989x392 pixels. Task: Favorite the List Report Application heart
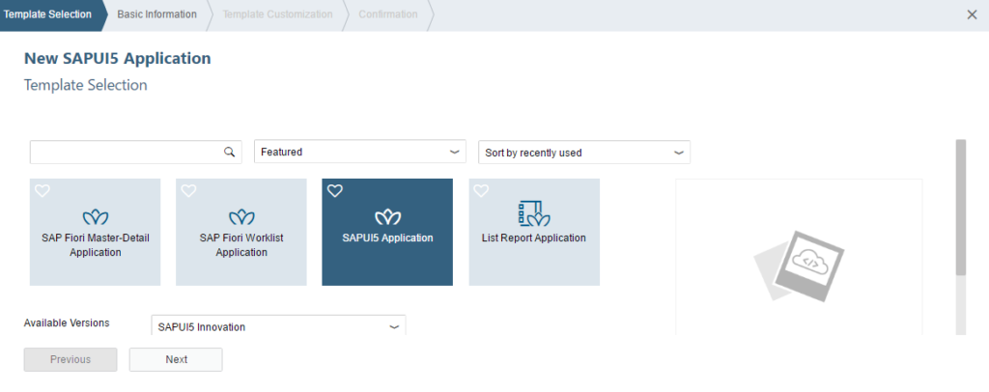(x=481, y=191)
